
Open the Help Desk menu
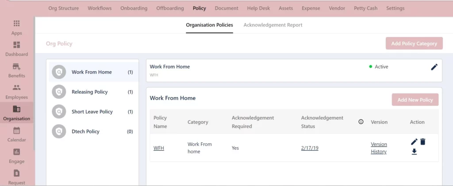click(x=258, y=8)
